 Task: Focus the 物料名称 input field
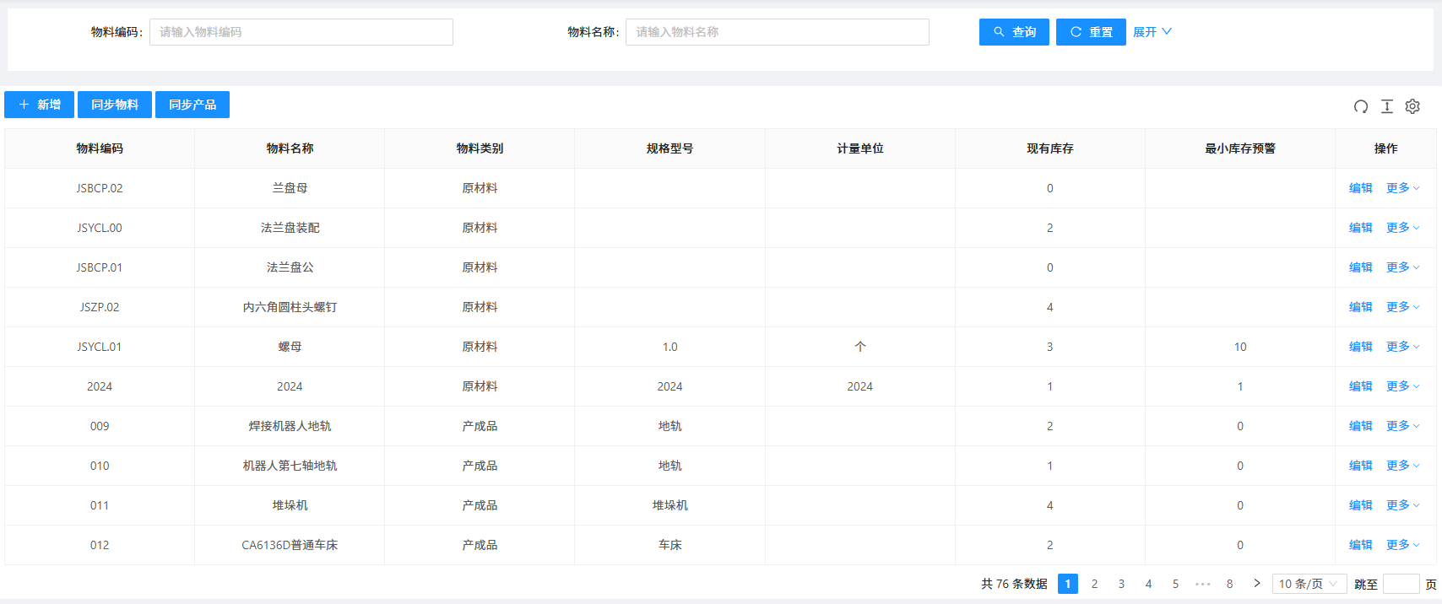click(x=778, y=32)
